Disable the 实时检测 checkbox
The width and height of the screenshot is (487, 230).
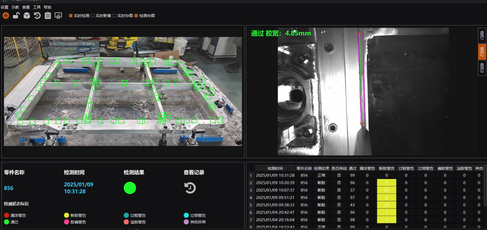coord(71,16)
